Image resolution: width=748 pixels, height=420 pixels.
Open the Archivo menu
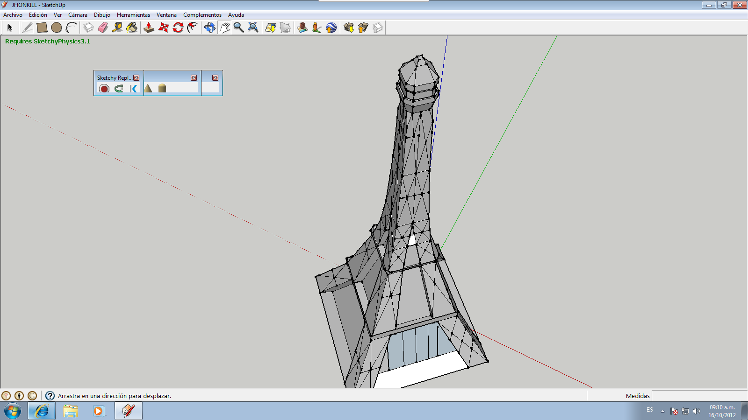tap(13, 15)
